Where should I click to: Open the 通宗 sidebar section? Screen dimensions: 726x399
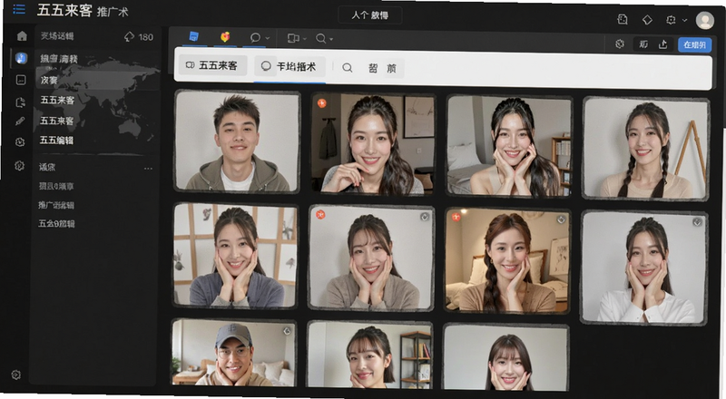(47, 167)
